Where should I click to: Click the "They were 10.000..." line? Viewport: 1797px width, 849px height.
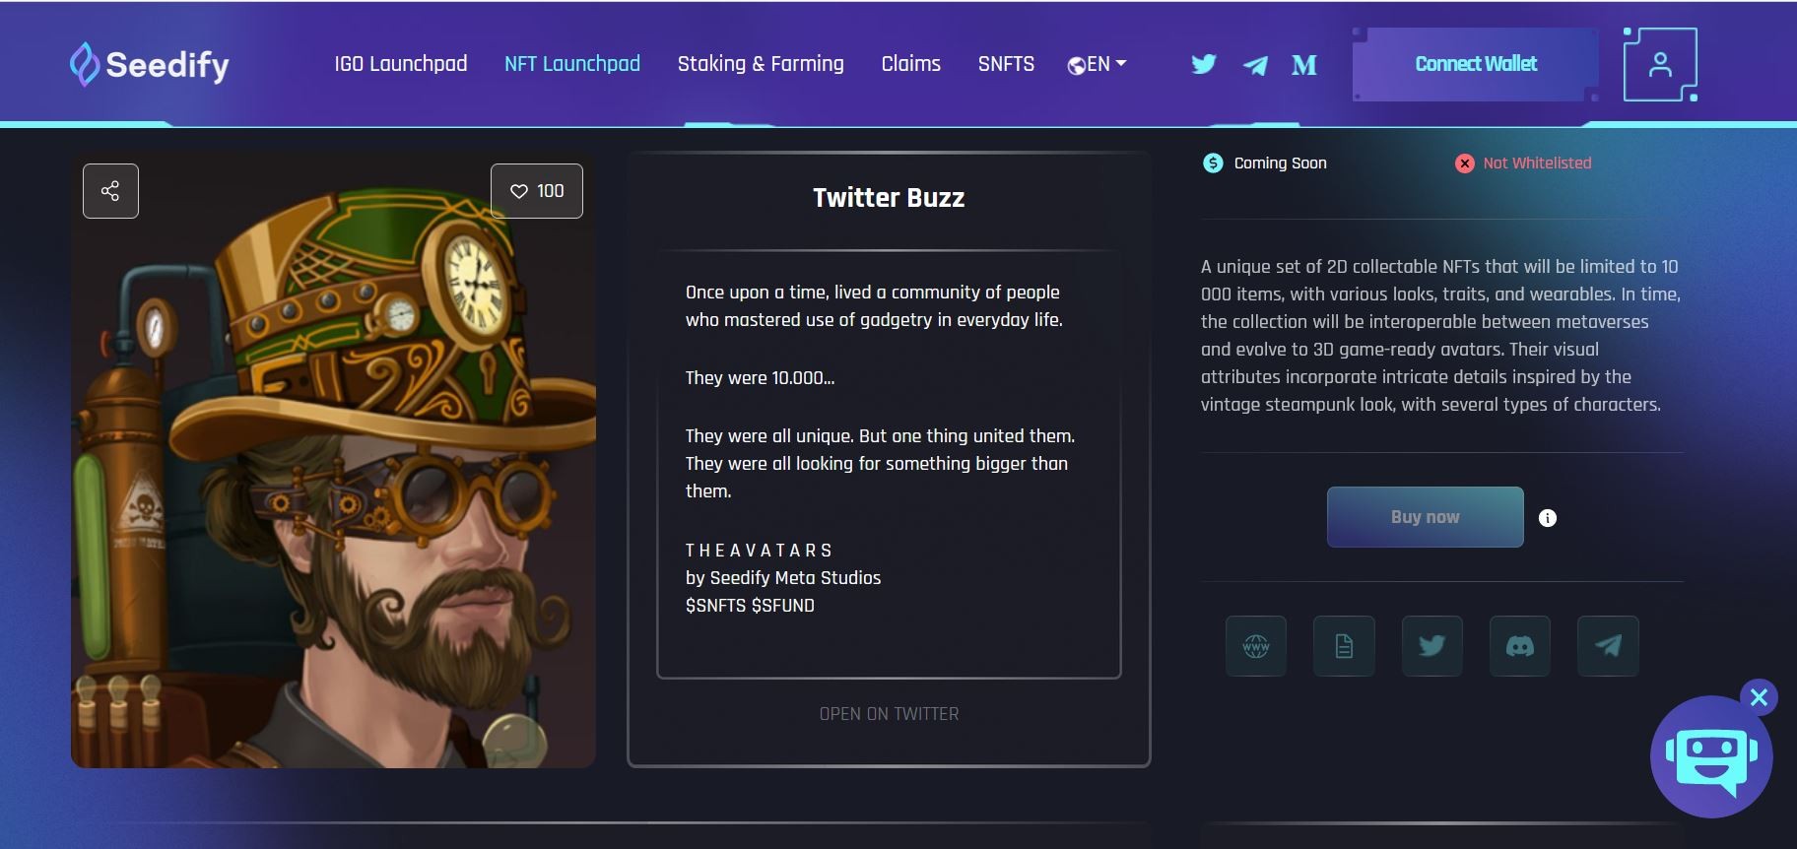pos(760,378)
